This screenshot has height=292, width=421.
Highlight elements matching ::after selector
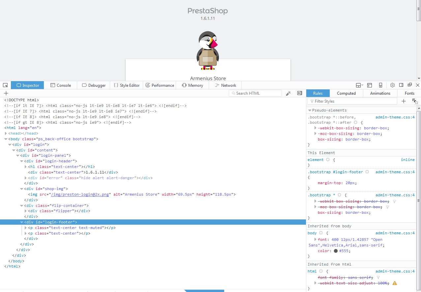tap(355, 122)
